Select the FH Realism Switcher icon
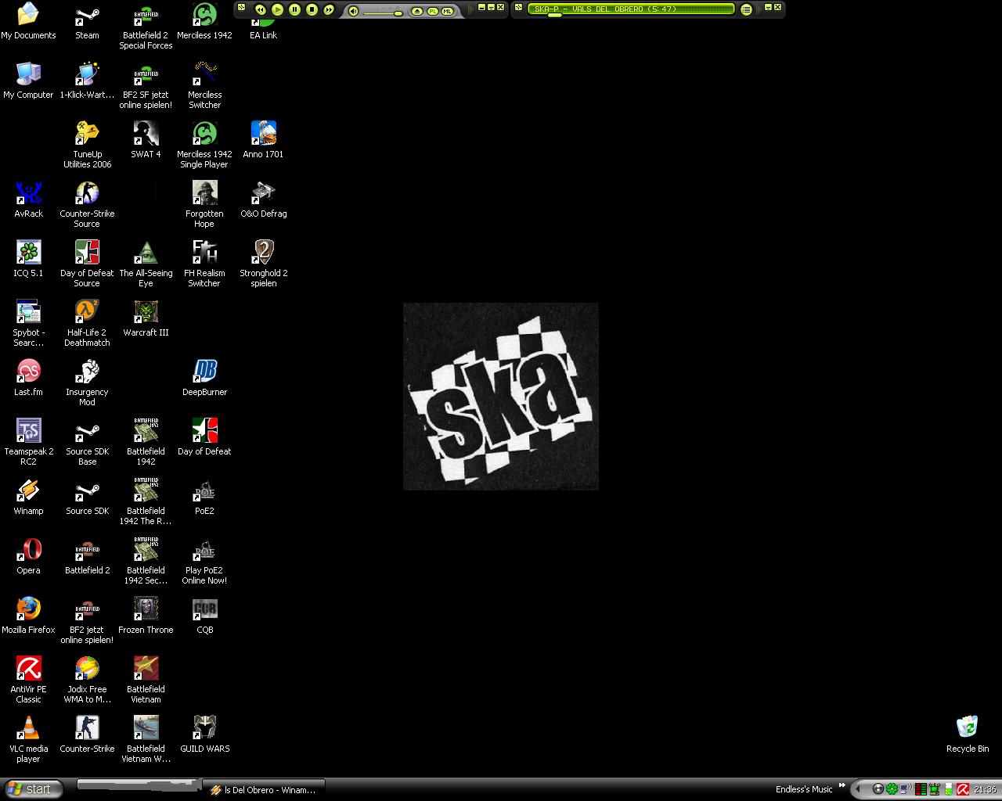Viewport: 1002px width, 801px height. [x=204, y=264]
